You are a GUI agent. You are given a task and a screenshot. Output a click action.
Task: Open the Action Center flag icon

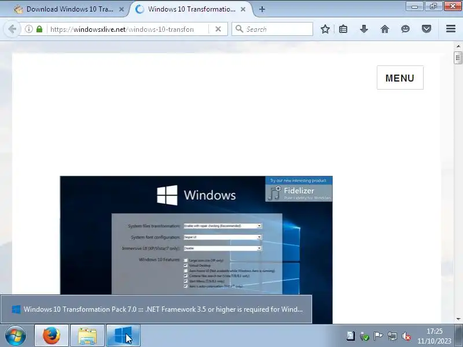[x=379, y=336]
